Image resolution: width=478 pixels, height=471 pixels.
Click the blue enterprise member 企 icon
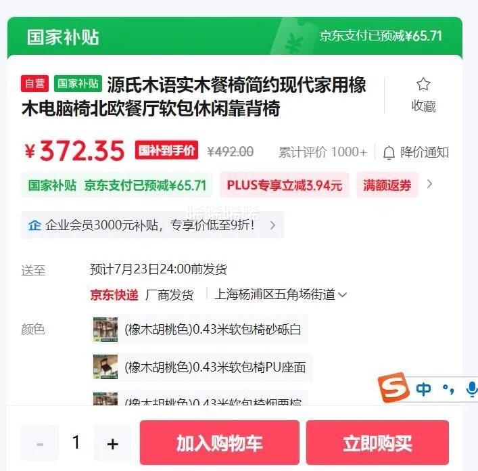34,225
